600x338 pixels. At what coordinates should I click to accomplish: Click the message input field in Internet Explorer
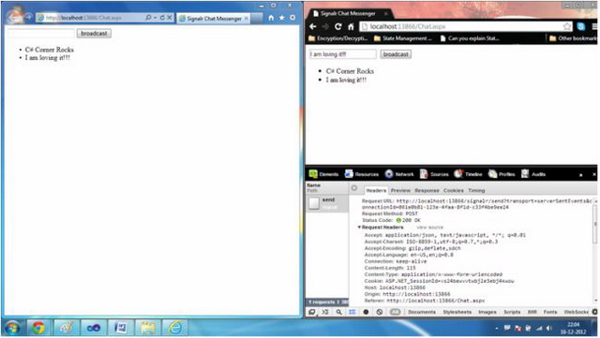pyautogui.click(x=41, y=34)
